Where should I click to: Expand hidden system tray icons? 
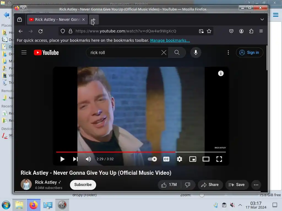pyautogui.click(x=240, y=205)
